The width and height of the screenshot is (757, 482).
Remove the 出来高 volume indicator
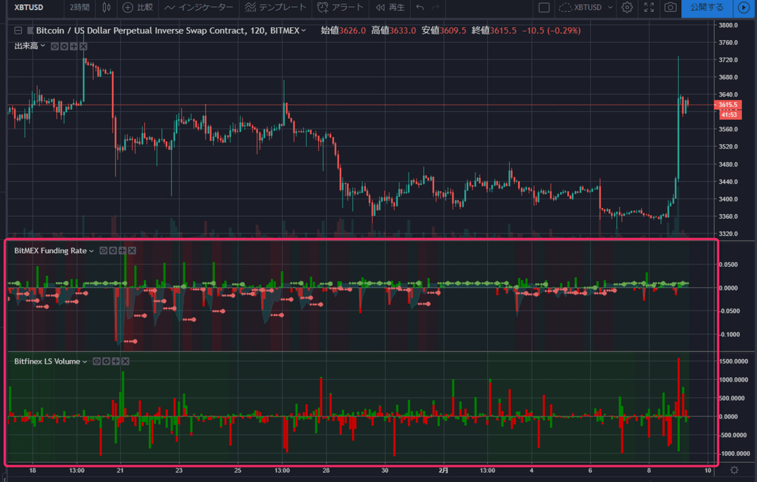(83, 46)
